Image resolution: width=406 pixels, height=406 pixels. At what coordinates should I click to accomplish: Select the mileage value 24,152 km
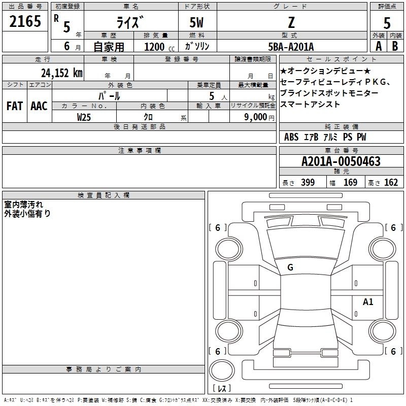click(x=62, y=73)
